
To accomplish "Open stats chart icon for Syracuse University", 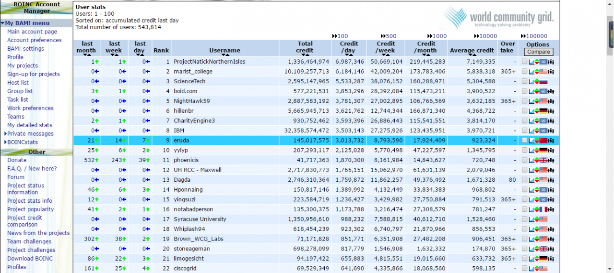I will coord(531,219).
